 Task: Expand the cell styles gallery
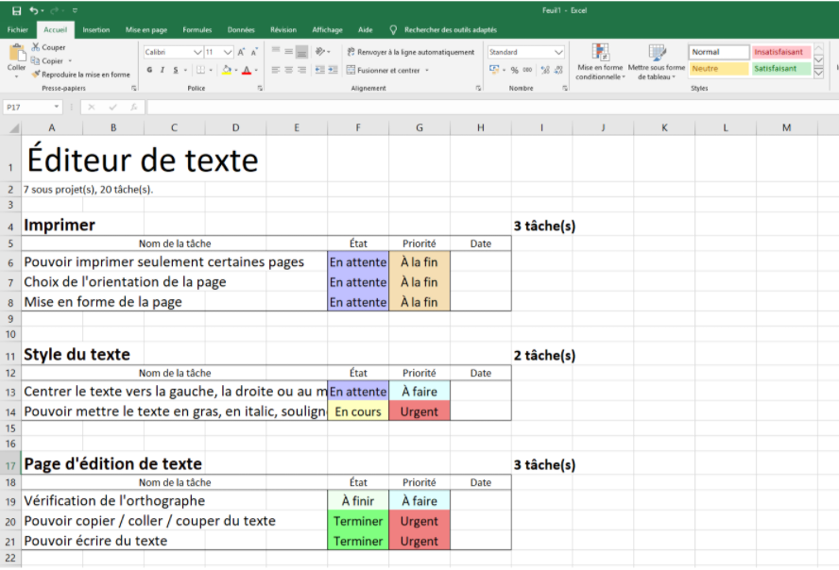point(818,74)
